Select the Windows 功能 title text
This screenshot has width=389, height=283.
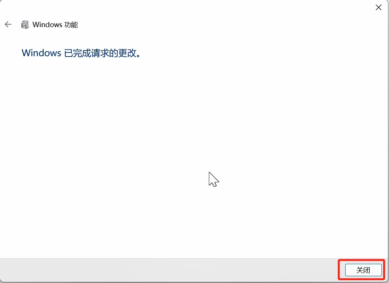pos(55,24)
